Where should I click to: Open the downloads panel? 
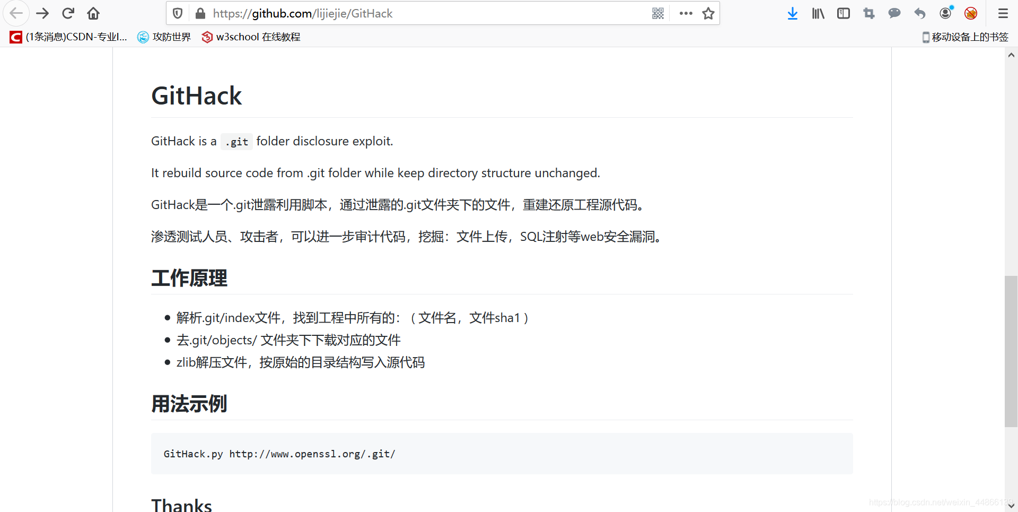click(793, 13)
